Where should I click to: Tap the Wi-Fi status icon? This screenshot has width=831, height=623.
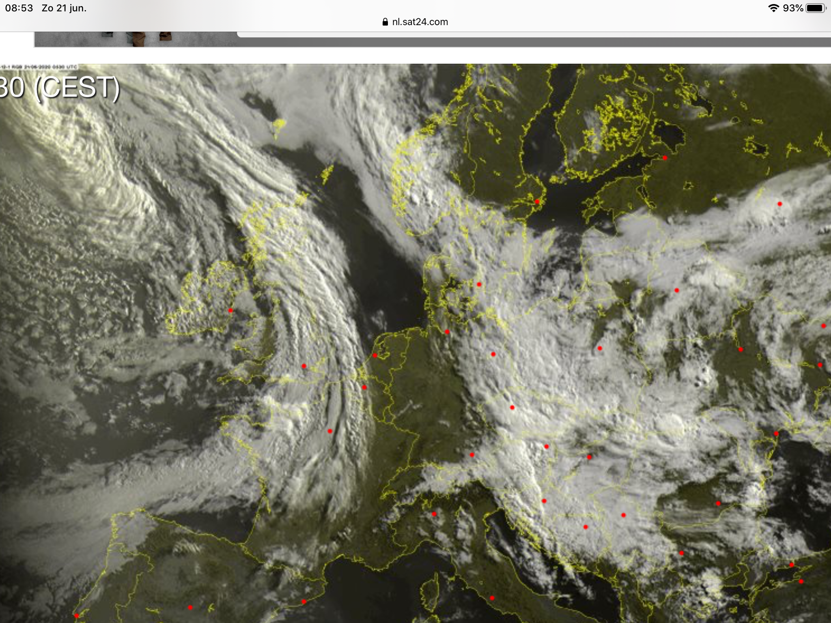[773, 8]
